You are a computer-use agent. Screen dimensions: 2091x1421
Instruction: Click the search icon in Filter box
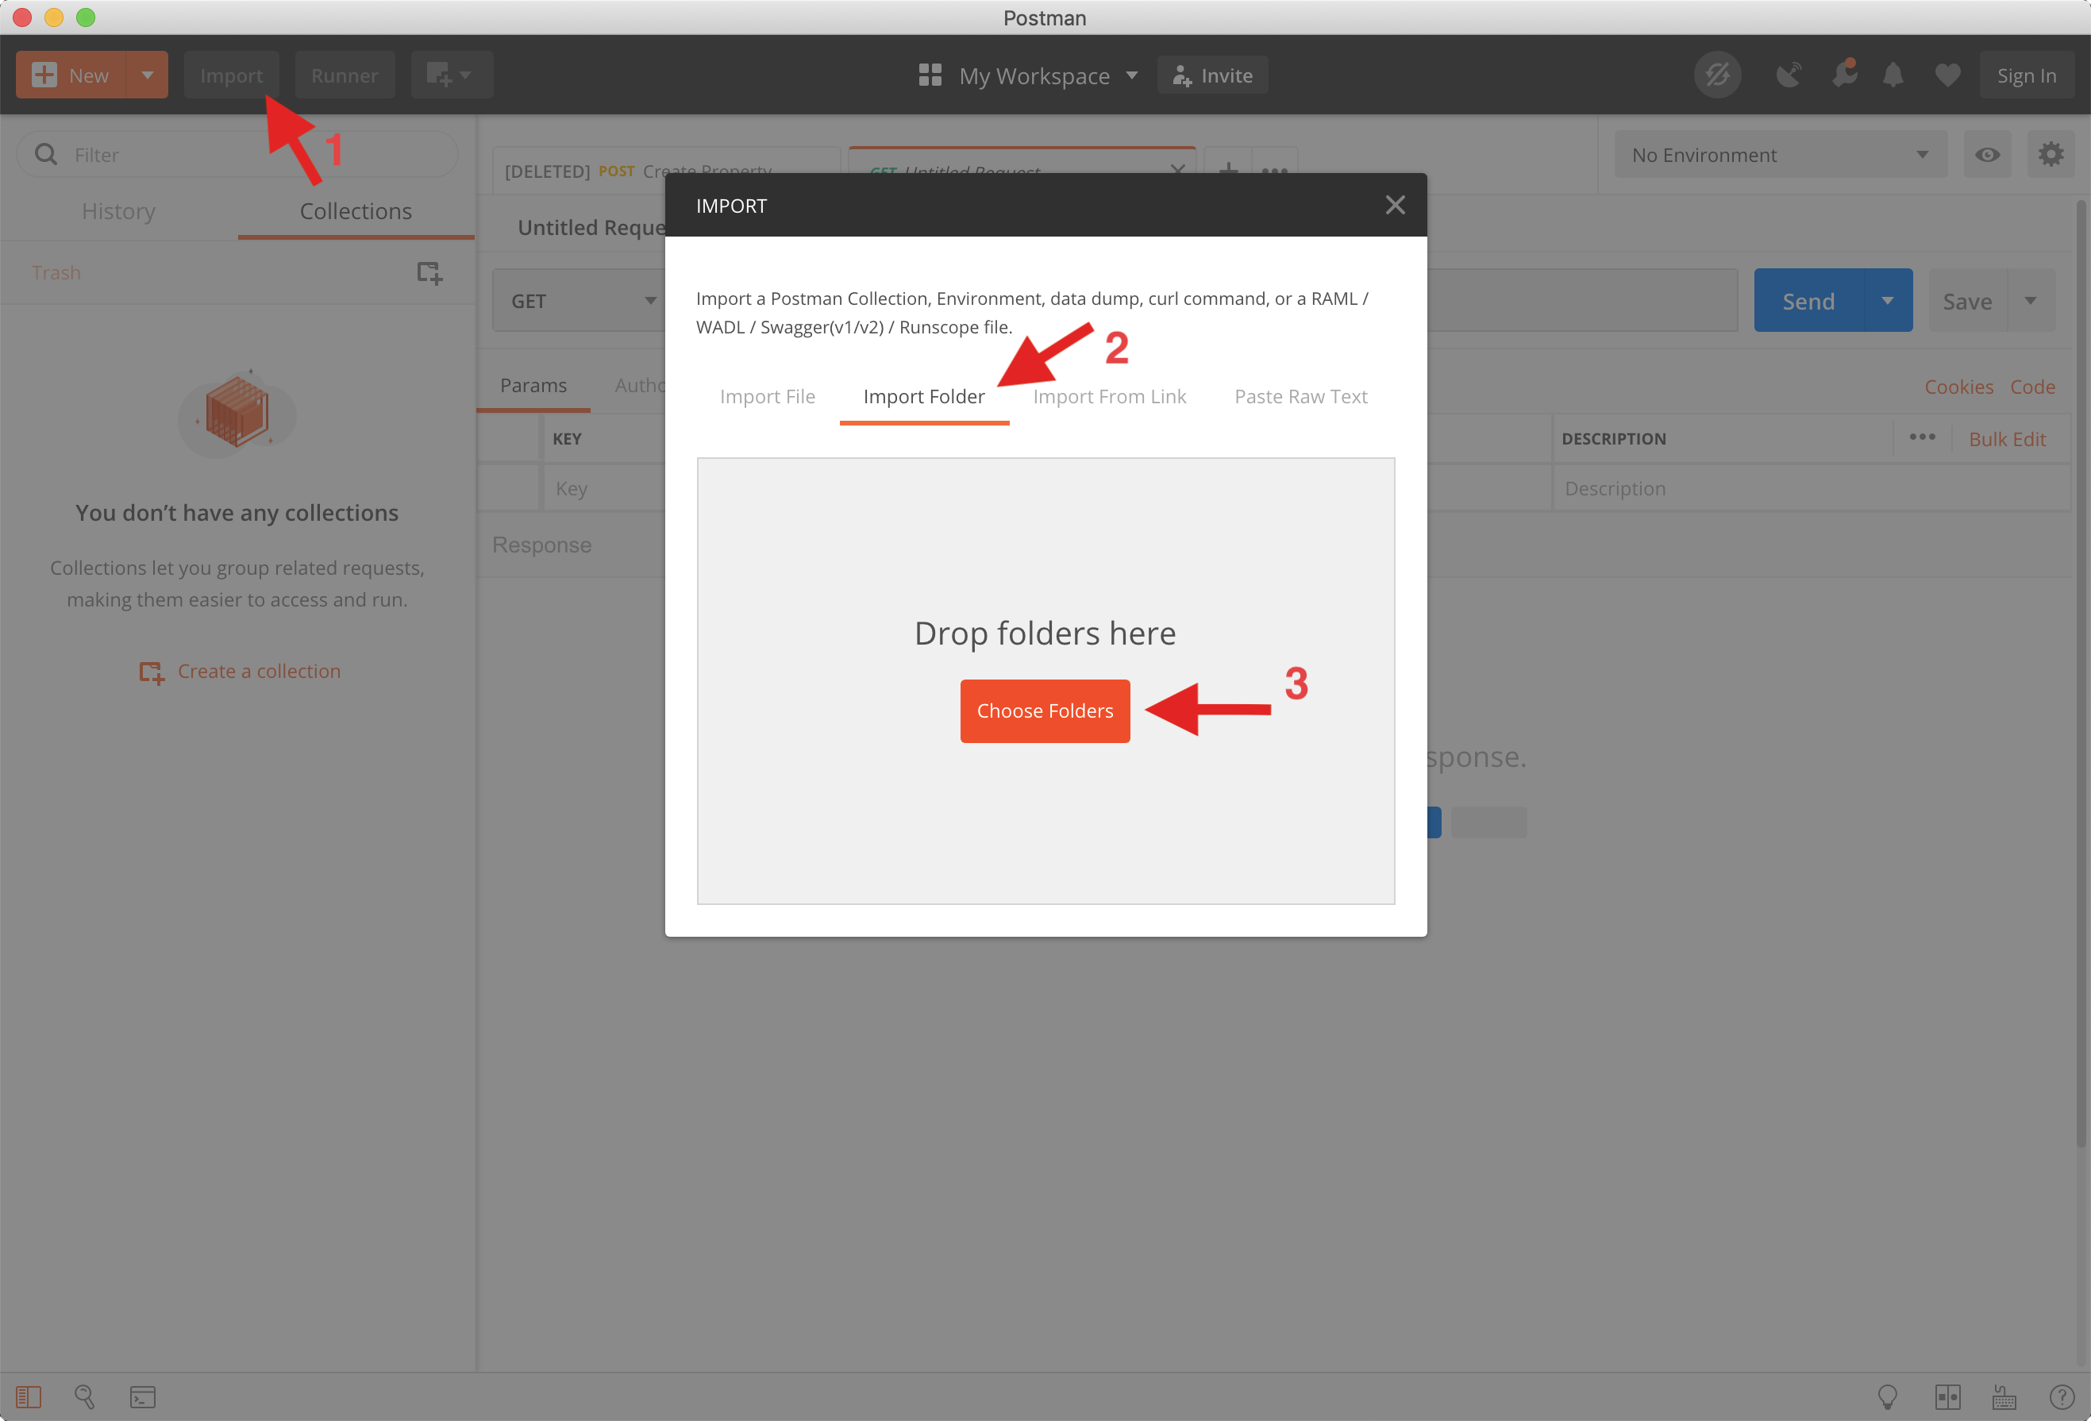click(46, 155)
